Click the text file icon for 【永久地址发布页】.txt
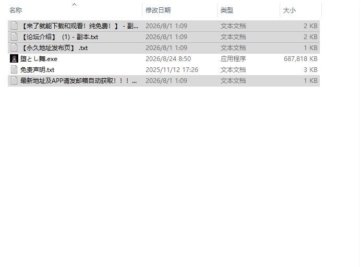The width and height of the screenshot is (361, 267). [14, 48]
